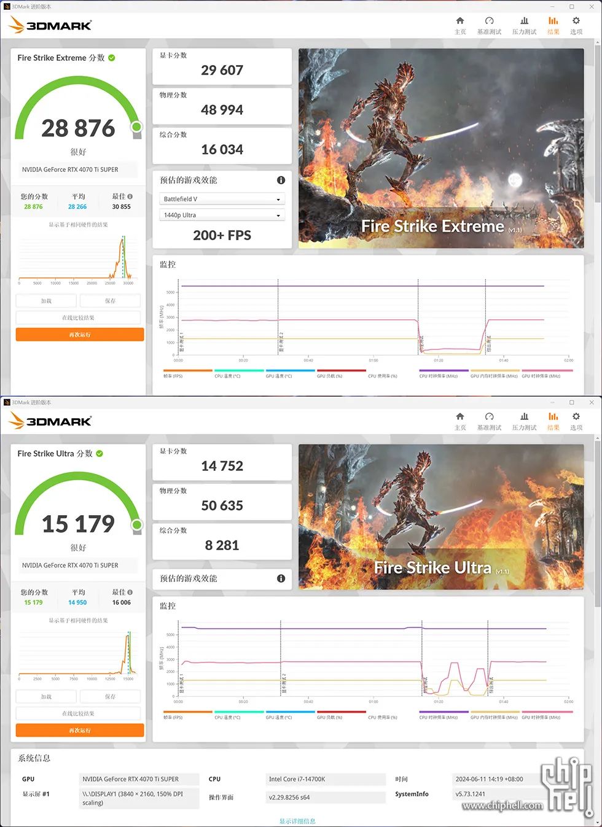The height and width of the screenshot is (827, 602).
Task: Click the 显卡分数 value 29 607
Action: (x=222, y=70)
